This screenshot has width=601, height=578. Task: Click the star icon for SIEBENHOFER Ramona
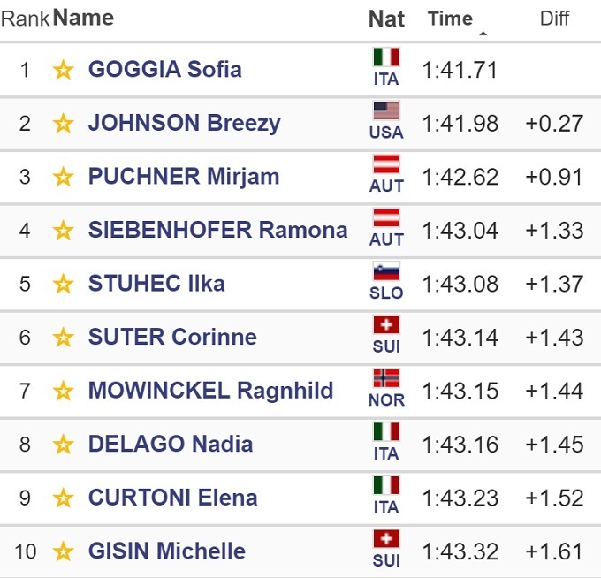(x=63, y=231)
